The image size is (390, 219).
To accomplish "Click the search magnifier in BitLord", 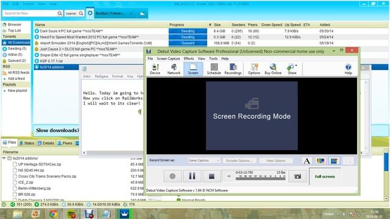I will point(60,13).
